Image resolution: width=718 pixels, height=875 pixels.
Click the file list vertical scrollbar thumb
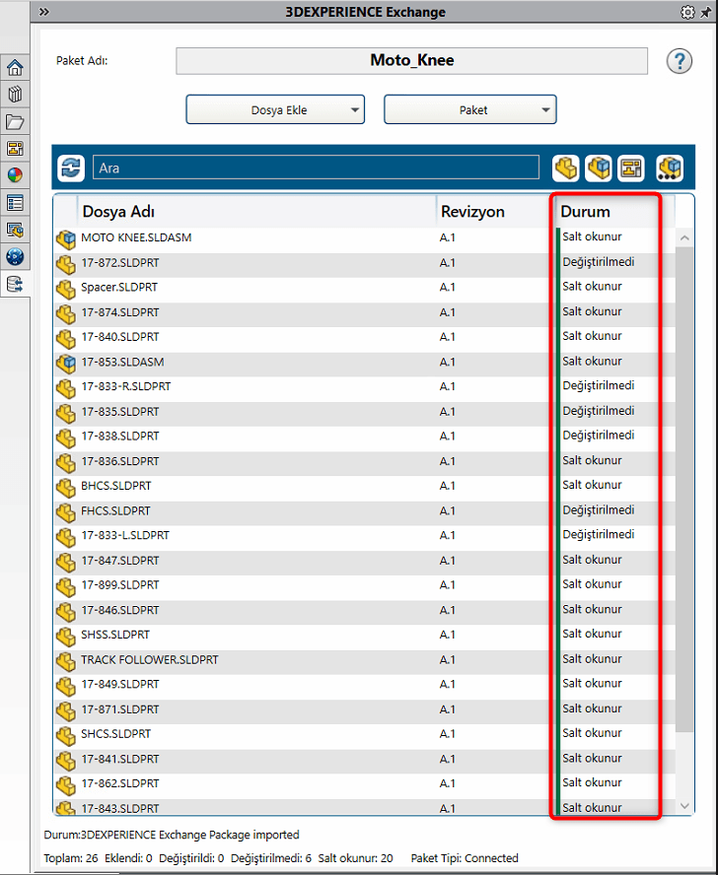684,490
